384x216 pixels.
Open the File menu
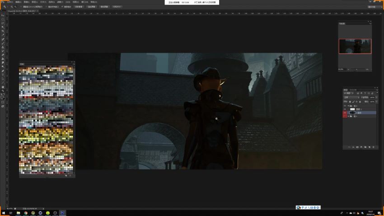(x=10, y=2)
